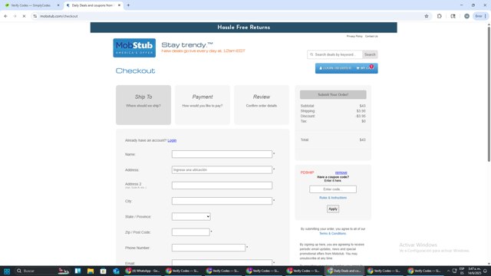This screenshot has height=276, width=491.
Task: Open File Explorer from the taskbar
Action: tap(91, 271)
